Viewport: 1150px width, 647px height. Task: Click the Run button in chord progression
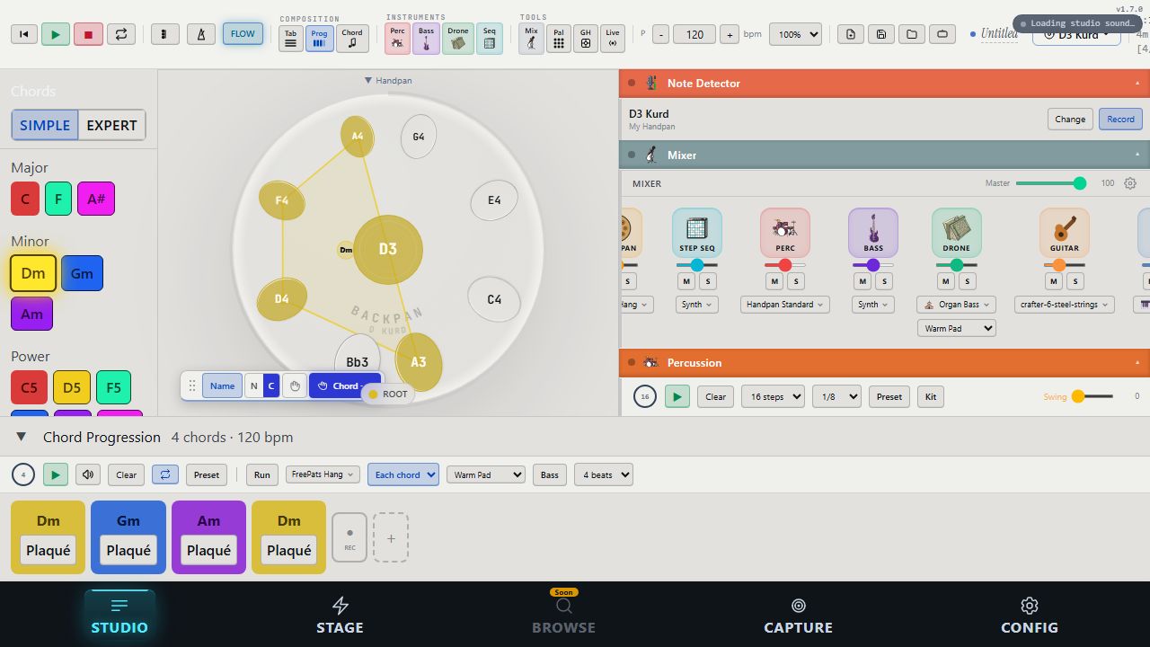(261, 474)
